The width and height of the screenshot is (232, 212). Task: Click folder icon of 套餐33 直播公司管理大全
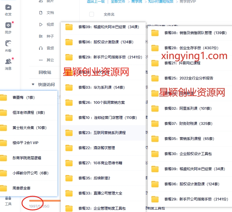coord(69,193)
